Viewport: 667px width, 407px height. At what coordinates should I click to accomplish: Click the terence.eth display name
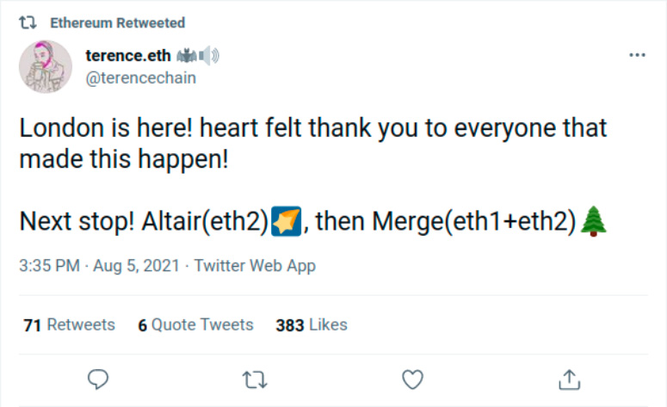[127, 56]
